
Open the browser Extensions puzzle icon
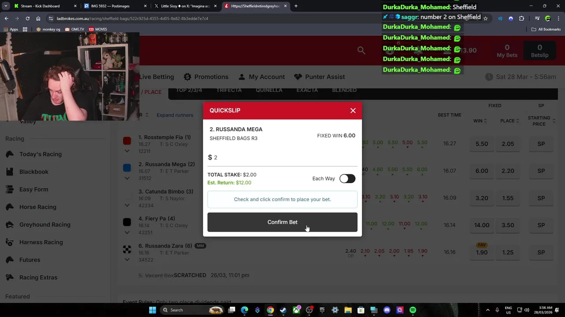click(x=521, y=18)
